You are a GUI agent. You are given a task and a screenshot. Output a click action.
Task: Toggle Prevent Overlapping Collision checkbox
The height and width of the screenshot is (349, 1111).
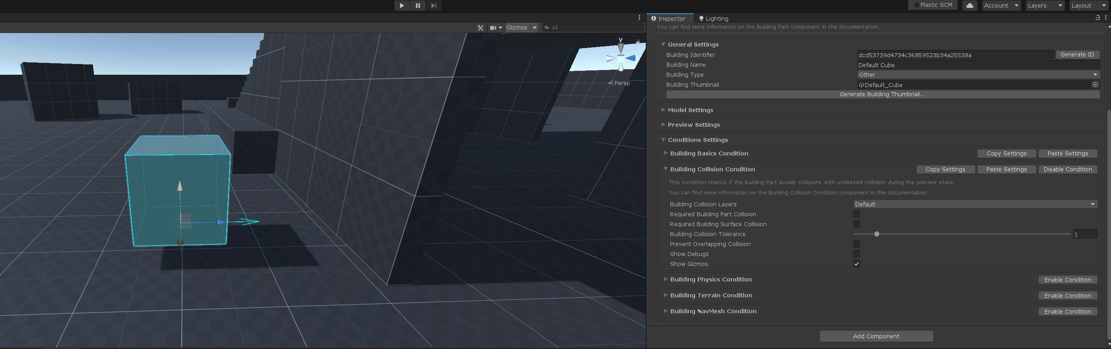pyautogui.click(x=857, y=244)
